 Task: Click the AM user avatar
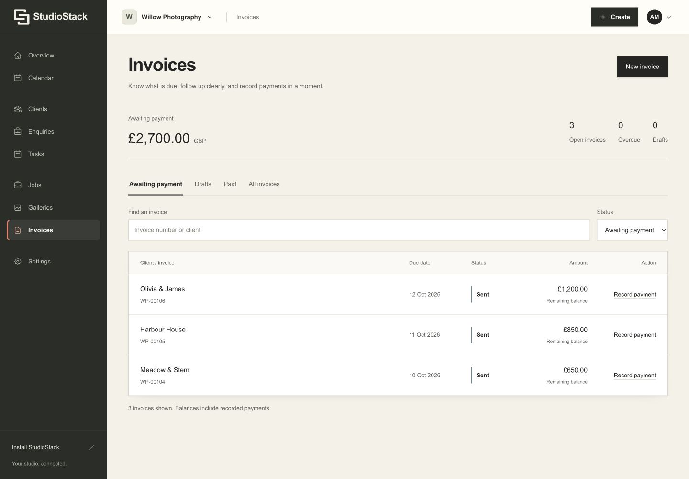[655, 17]
